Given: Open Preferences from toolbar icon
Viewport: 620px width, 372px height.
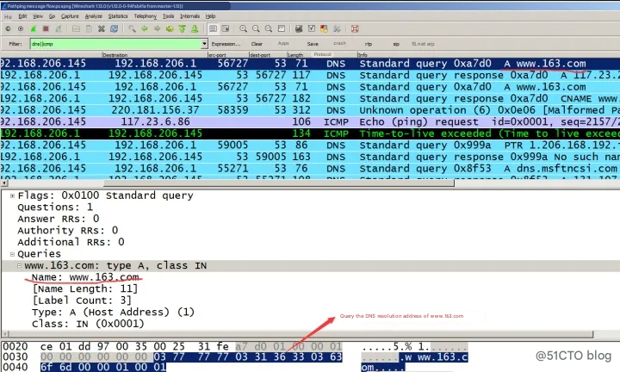Looking at the screenshot, I should [337, 28].
